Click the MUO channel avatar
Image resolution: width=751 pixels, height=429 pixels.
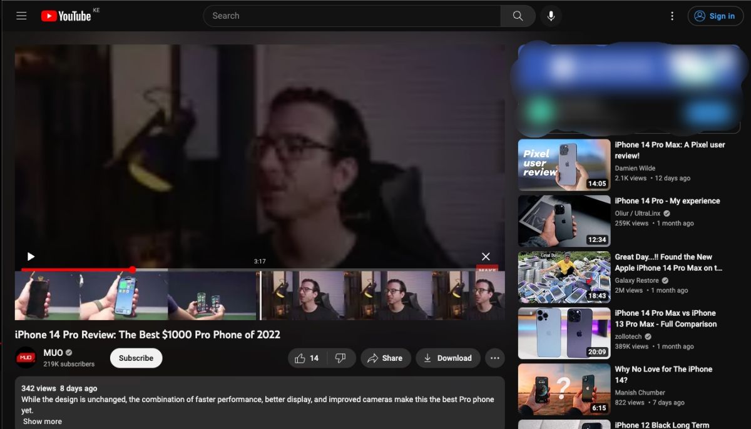click(26, 356)
